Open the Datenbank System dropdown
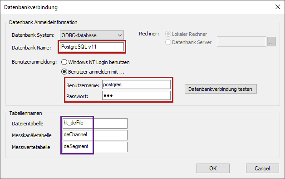Image resolution: width=285 pixels, height=179 pixels. [92, 35]
